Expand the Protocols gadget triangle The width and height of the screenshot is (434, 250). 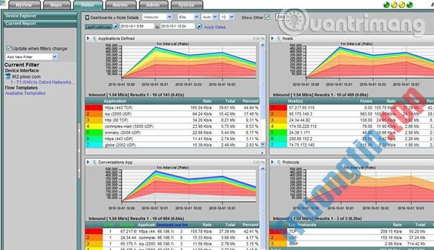tap(272, 162)
